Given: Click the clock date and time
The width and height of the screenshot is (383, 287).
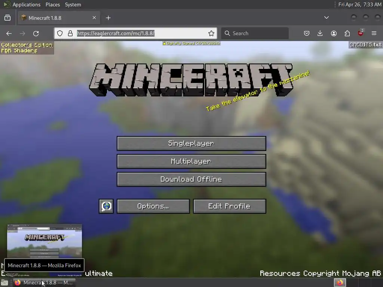Looking at the screenshot, I should coord(359,4).
